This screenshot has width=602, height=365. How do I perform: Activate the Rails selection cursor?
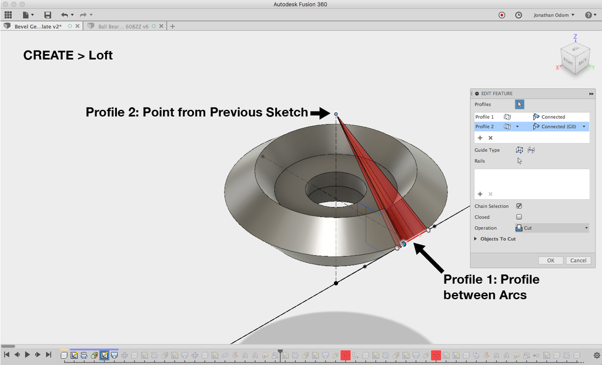[x=520, y=161]
